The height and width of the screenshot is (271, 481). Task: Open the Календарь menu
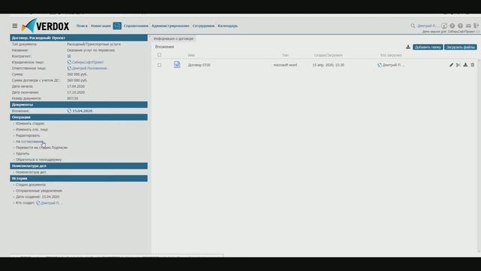(228, 26)
